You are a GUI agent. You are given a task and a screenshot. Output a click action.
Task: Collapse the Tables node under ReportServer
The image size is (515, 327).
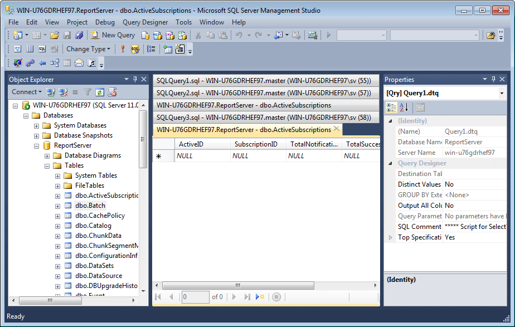point(47,165)
